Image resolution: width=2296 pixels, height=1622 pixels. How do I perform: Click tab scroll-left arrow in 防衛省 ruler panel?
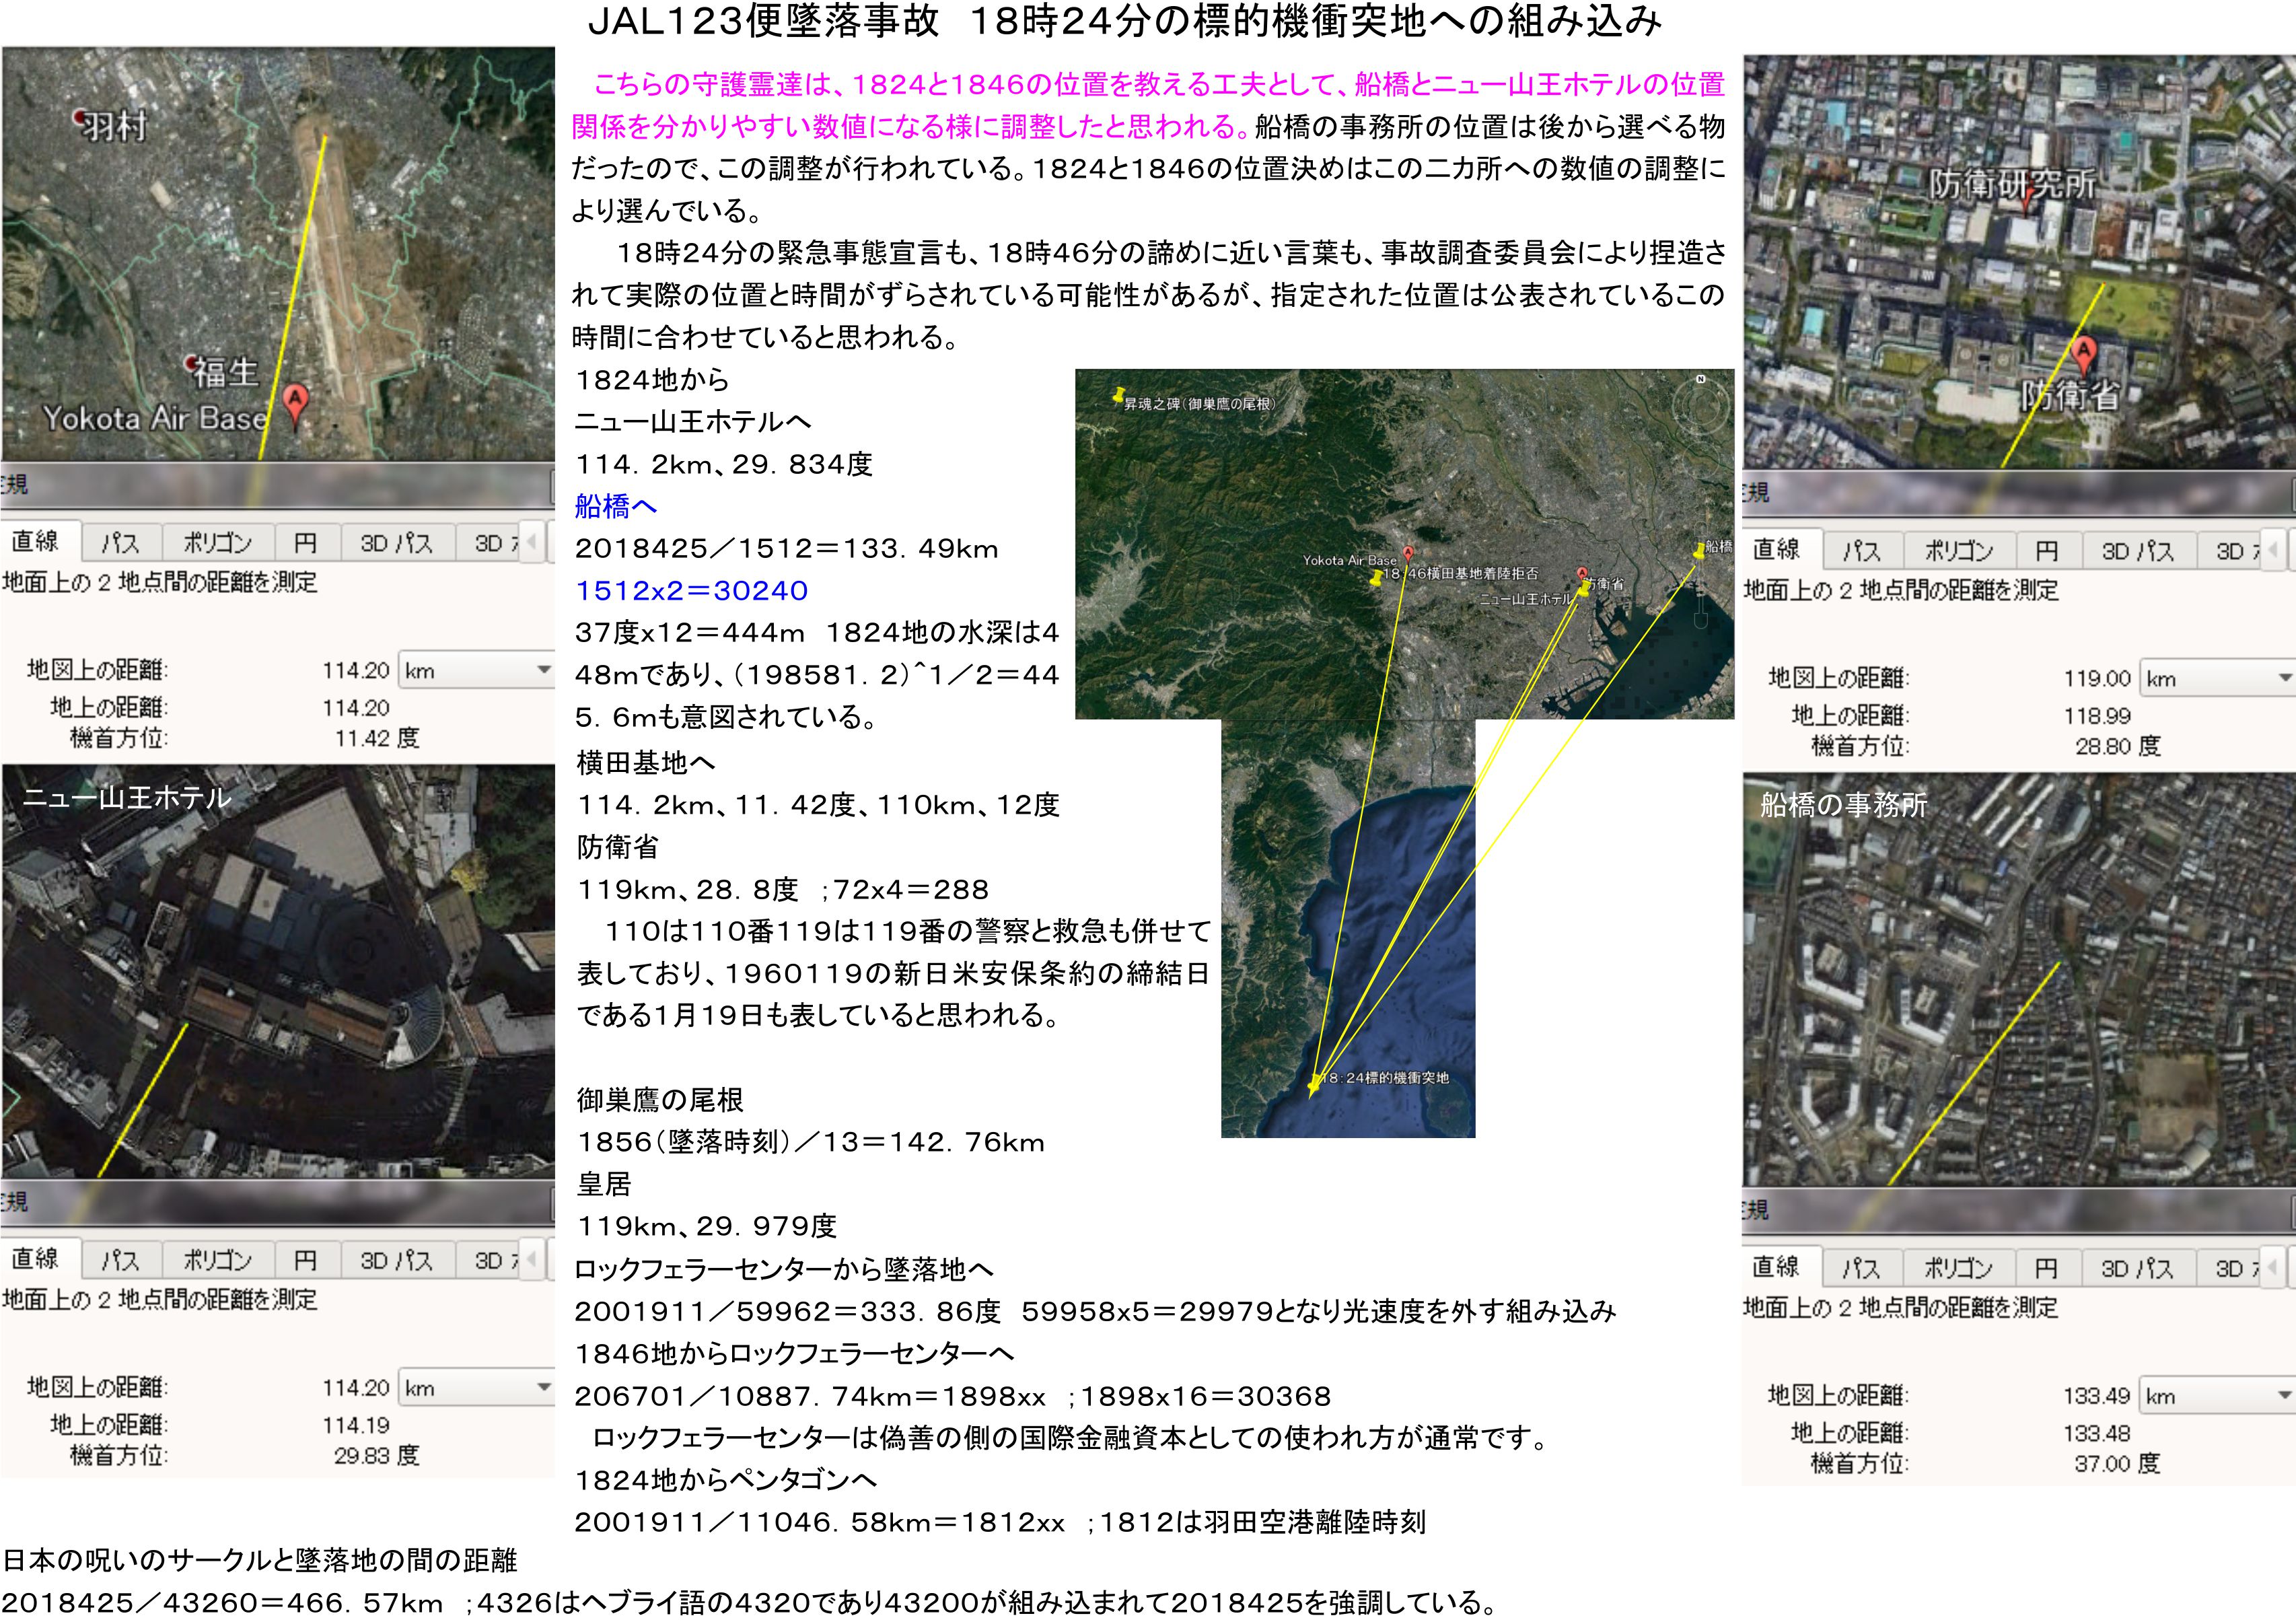click(2273, 550)
